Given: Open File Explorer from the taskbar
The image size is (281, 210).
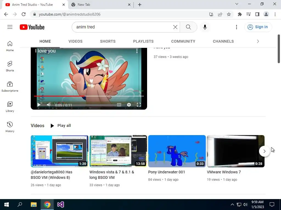Looking at the screenshot, I should 33,205.
